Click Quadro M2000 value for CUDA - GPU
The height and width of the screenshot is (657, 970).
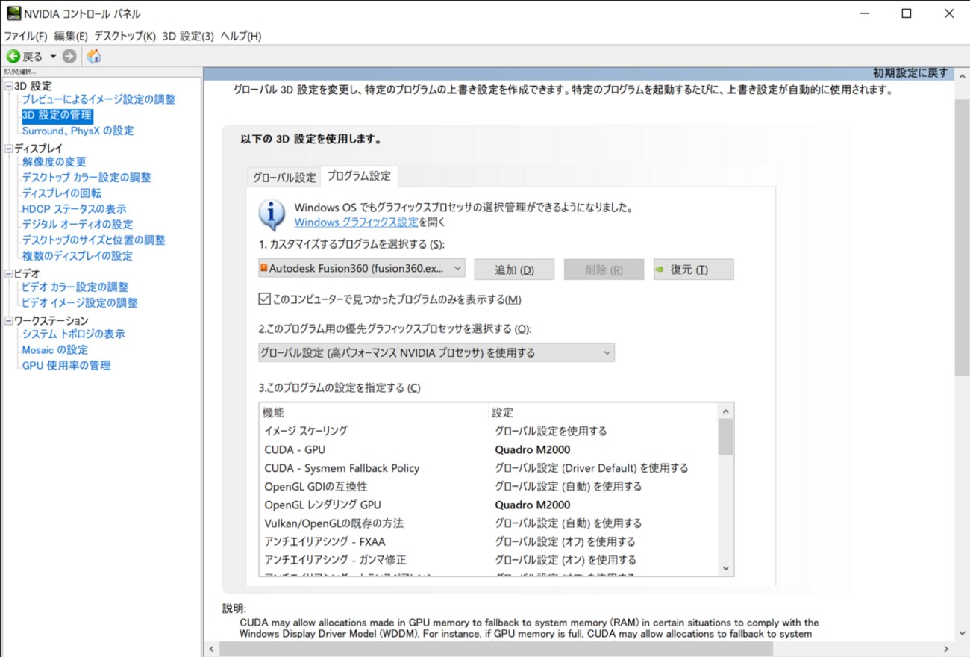tap(533, 449)
